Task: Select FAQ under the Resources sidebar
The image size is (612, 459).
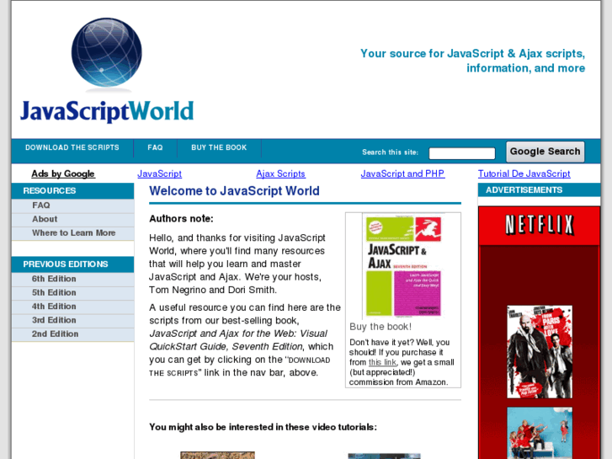Action: (72, 205)
